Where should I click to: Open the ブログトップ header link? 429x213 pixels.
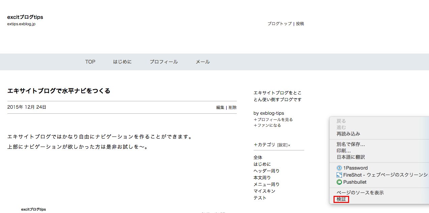280,24
